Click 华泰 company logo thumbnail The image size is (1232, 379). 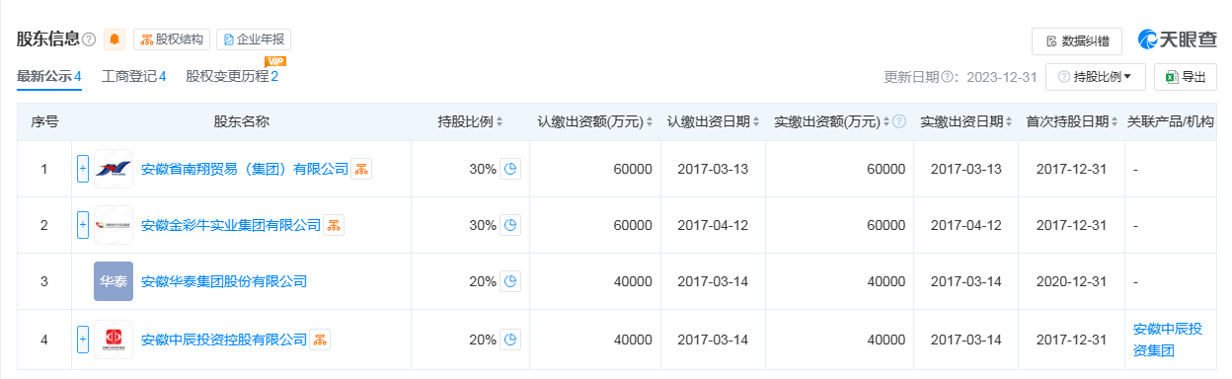(114, 281)
